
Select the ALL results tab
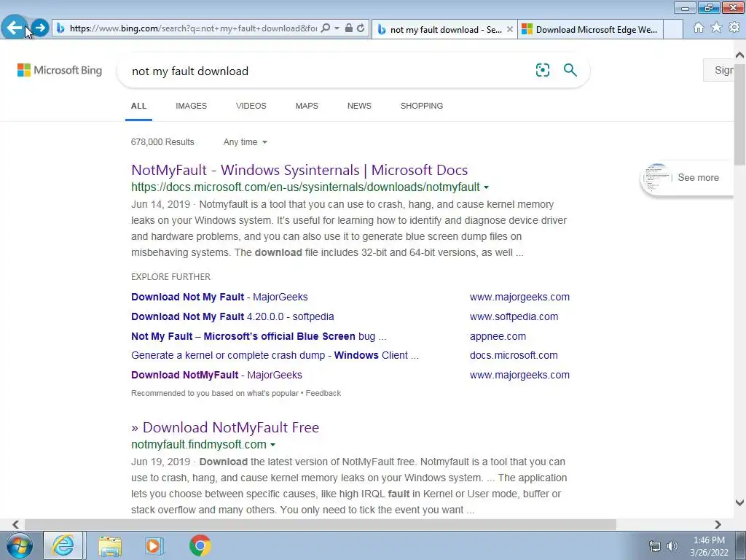click(139, 106)
